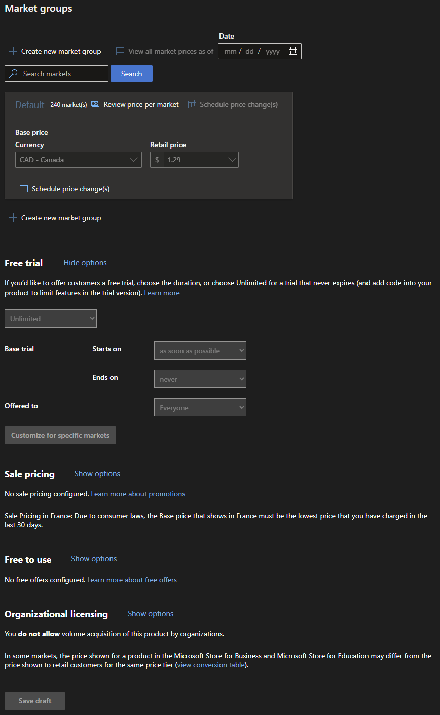Viewport: 440px width, 715px height.
Task: Open the Ends on 'never' dropdown
Action: [200, 379]
